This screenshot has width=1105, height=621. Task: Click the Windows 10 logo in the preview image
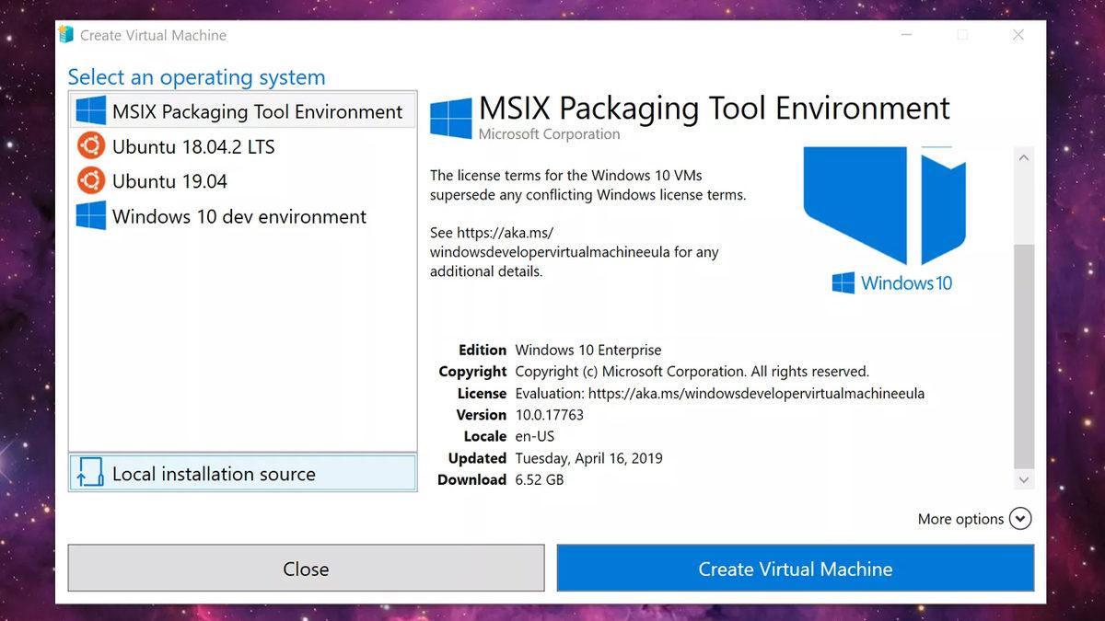(843, 282)
